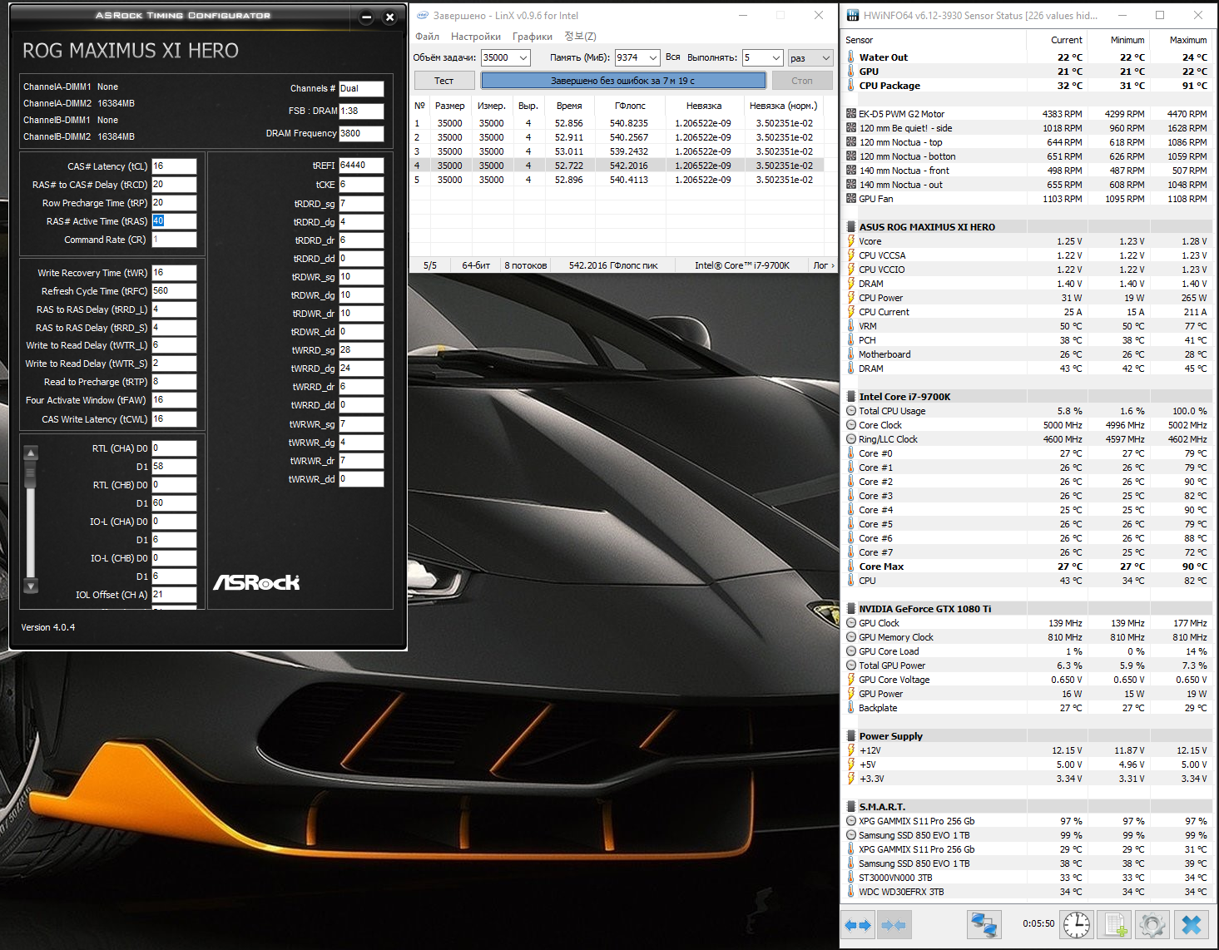Click the collapse columns arrows icon in HWiNFO
Image resolution: width=1219 pixels, height=950 pixels.
click(x=893, y=924)
